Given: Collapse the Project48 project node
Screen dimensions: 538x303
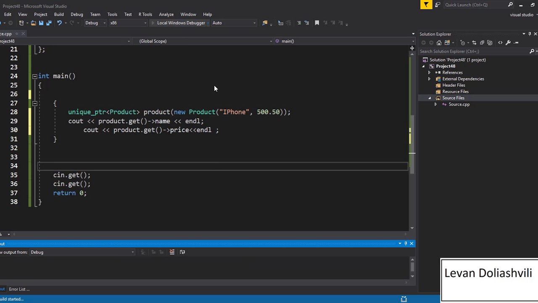Looking at the screenshot, I should point(424,66).
